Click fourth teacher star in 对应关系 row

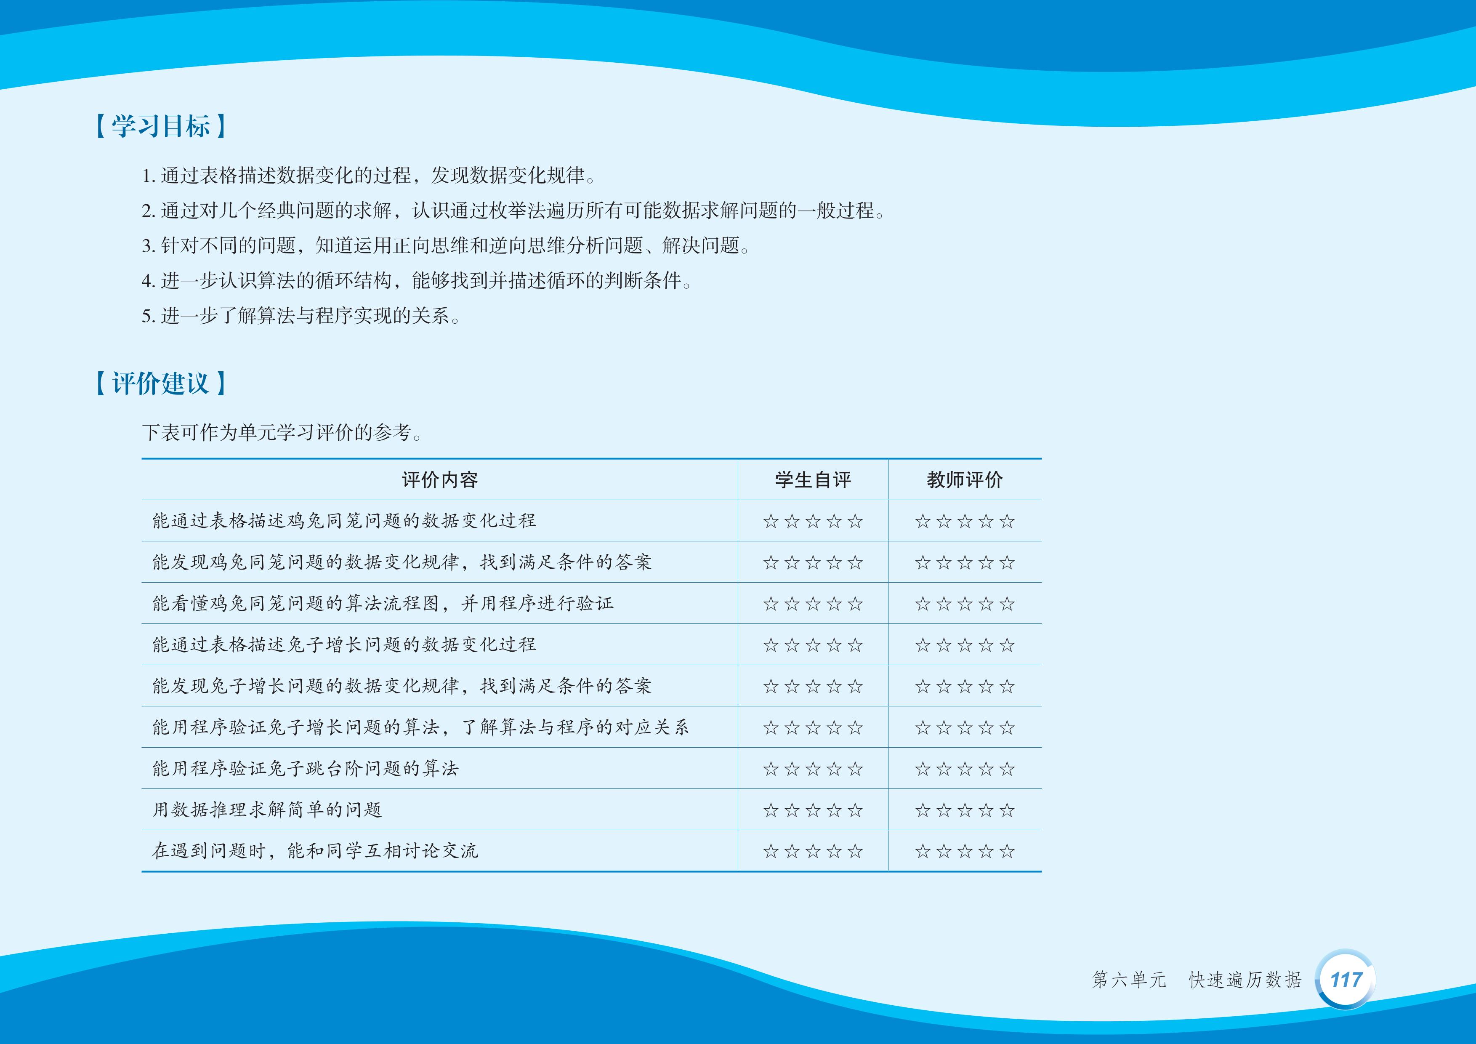coord(986,728)
